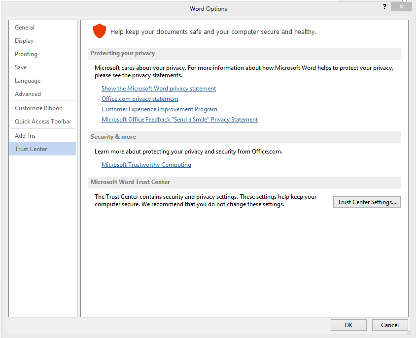Visit Microsoft Trustworthy Computing link
416x338 pixels.
click(146, 165)
